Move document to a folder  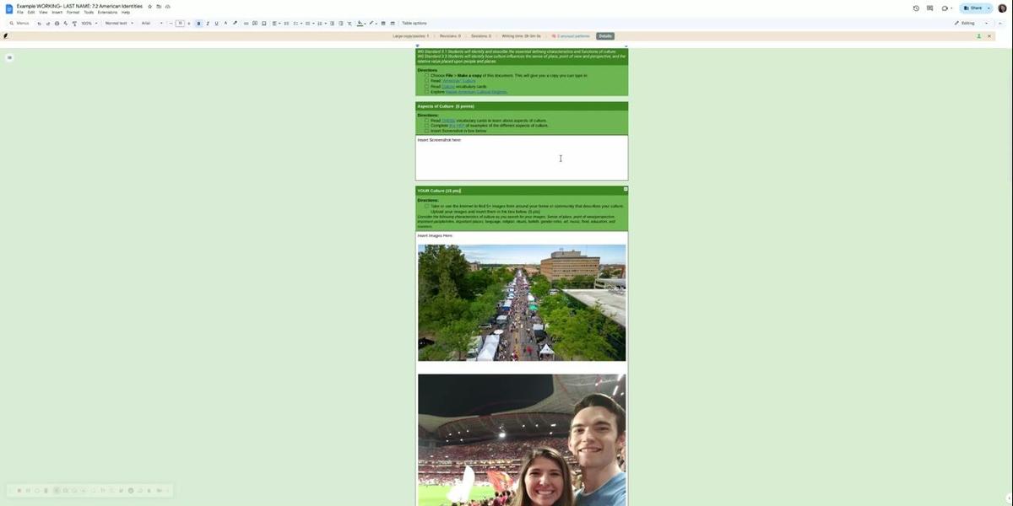tap(159, 7)
